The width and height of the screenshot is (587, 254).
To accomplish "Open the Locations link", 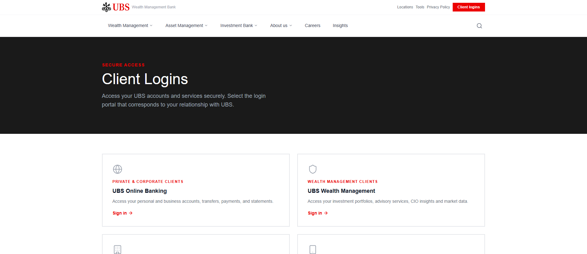I will tap(405, 7).
